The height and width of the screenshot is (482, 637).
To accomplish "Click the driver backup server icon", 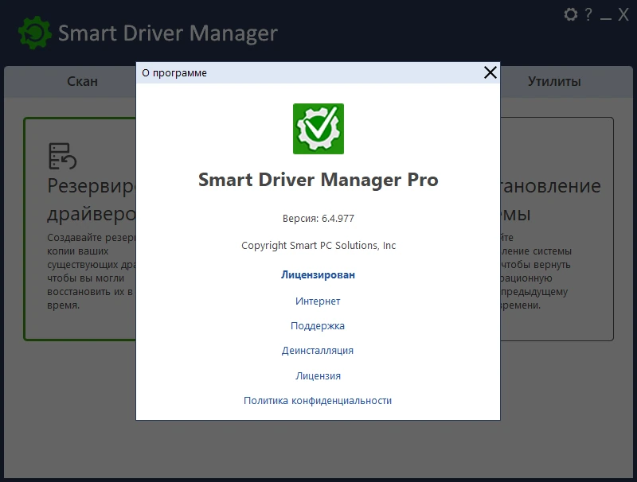I will click(x=62, y=156).
